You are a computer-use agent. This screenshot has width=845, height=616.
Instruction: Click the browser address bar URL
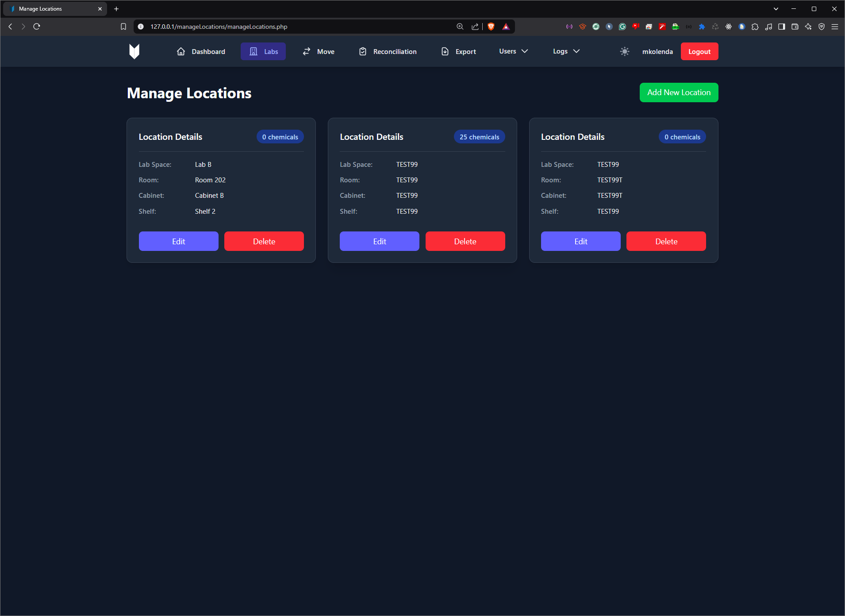[219, 27]
